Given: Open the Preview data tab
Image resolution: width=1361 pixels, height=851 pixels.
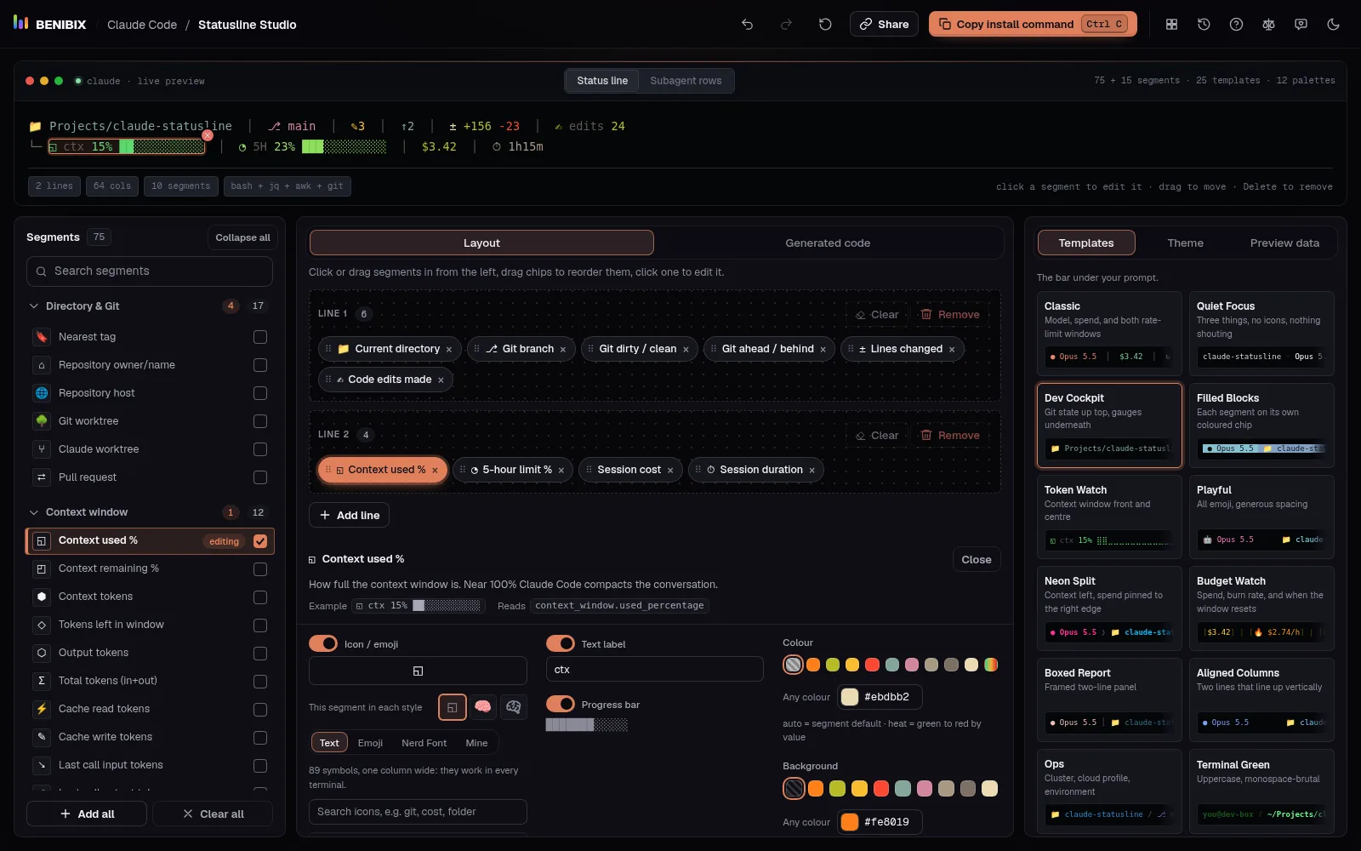Looking at the screenshot, I should 1284,243.
